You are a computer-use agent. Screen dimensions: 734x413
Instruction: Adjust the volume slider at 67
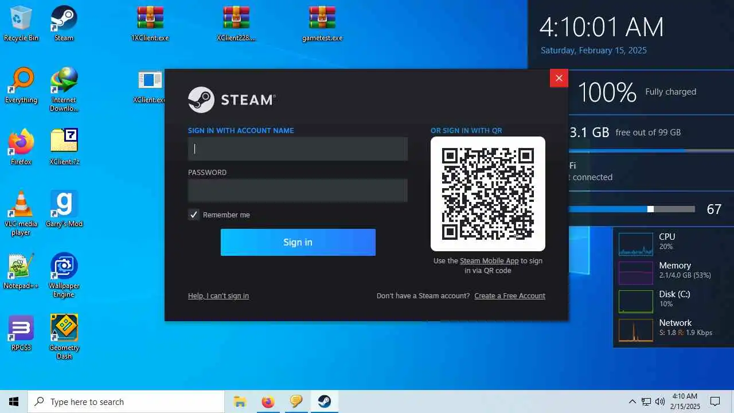pyautogui.click(x=650, y=209)
